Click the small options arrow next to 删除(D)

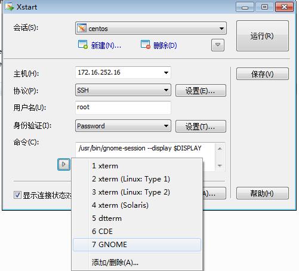(x=218, y=45)
